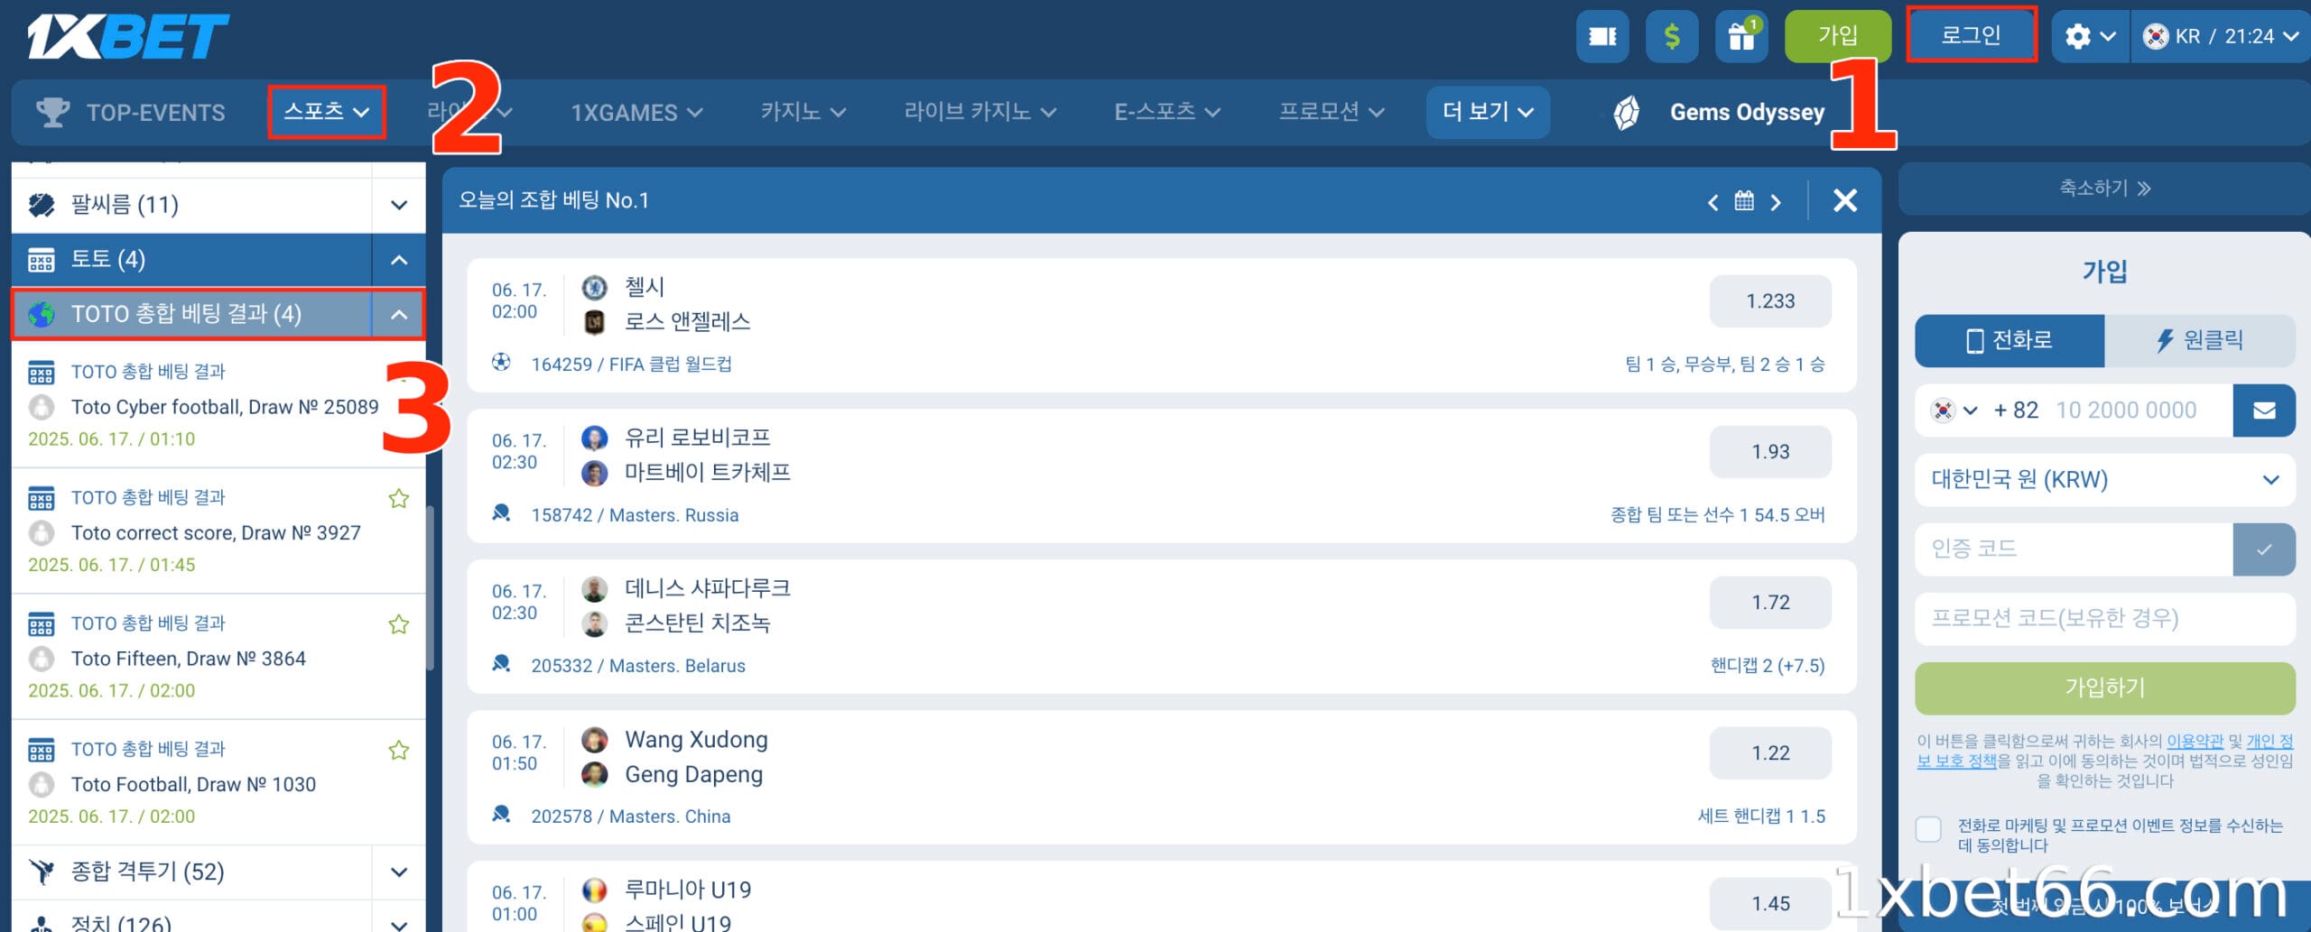Open 대한민국 원 (KRW) currency dropdown
This screenshot has width=2311, height=932.
coord(2104,480)
